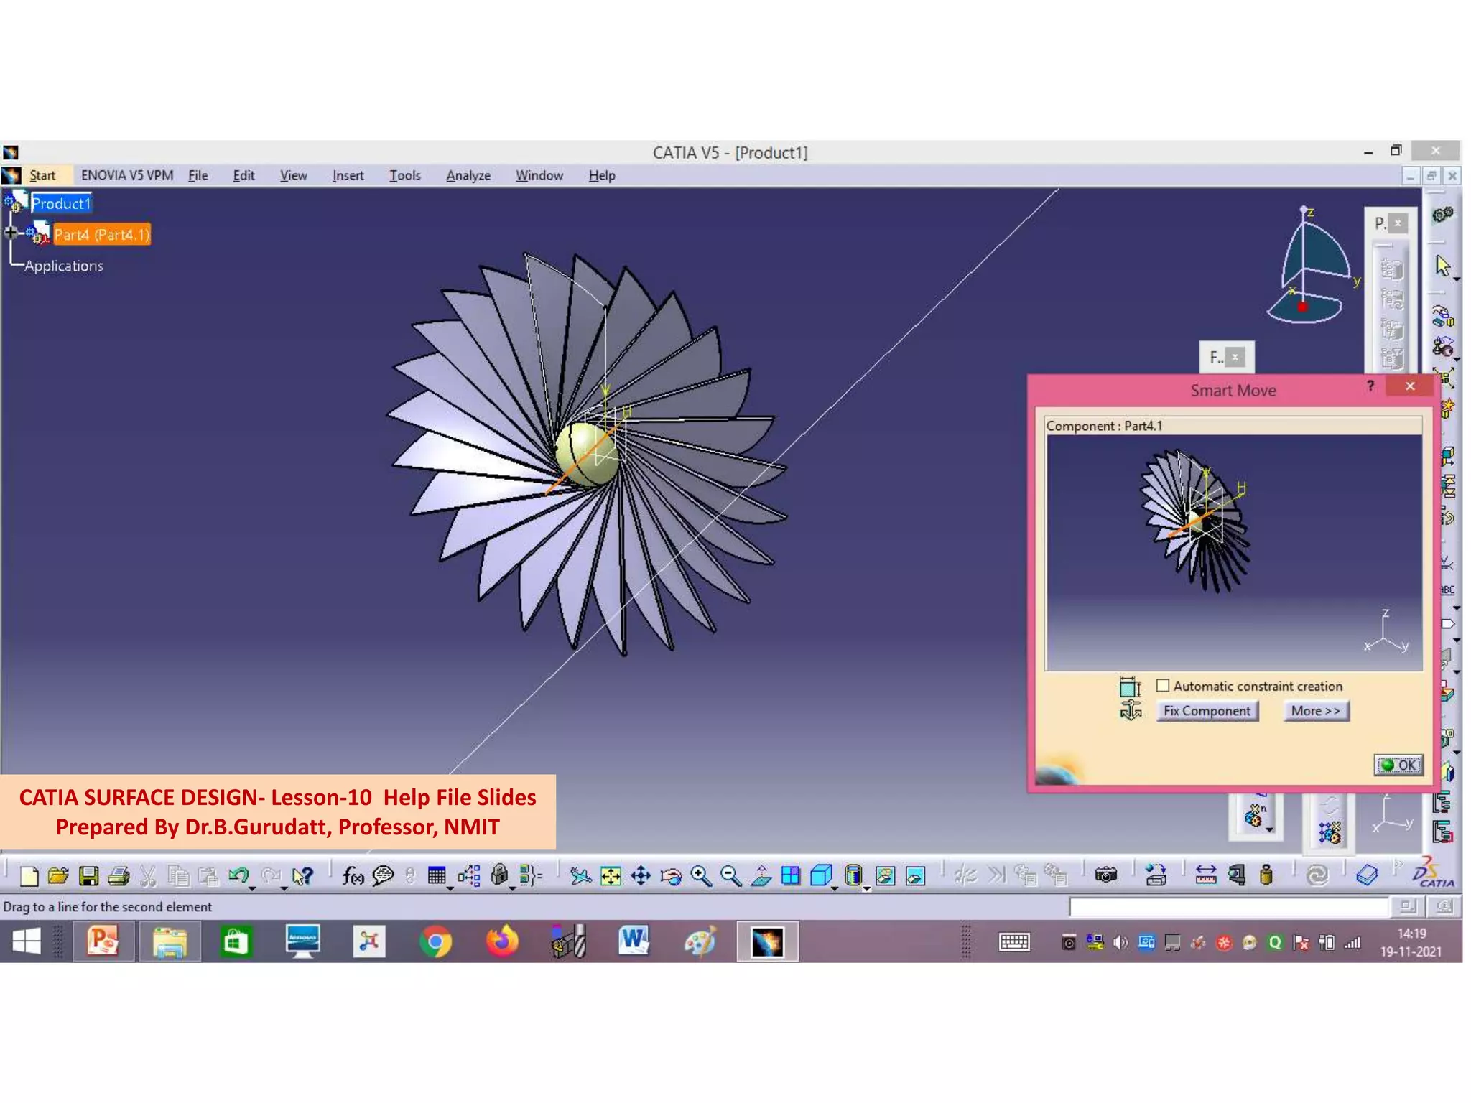This screenshot has height=1103, width=1471.
Task: Open the Formula f(x) tool
Action: (353, 875)
